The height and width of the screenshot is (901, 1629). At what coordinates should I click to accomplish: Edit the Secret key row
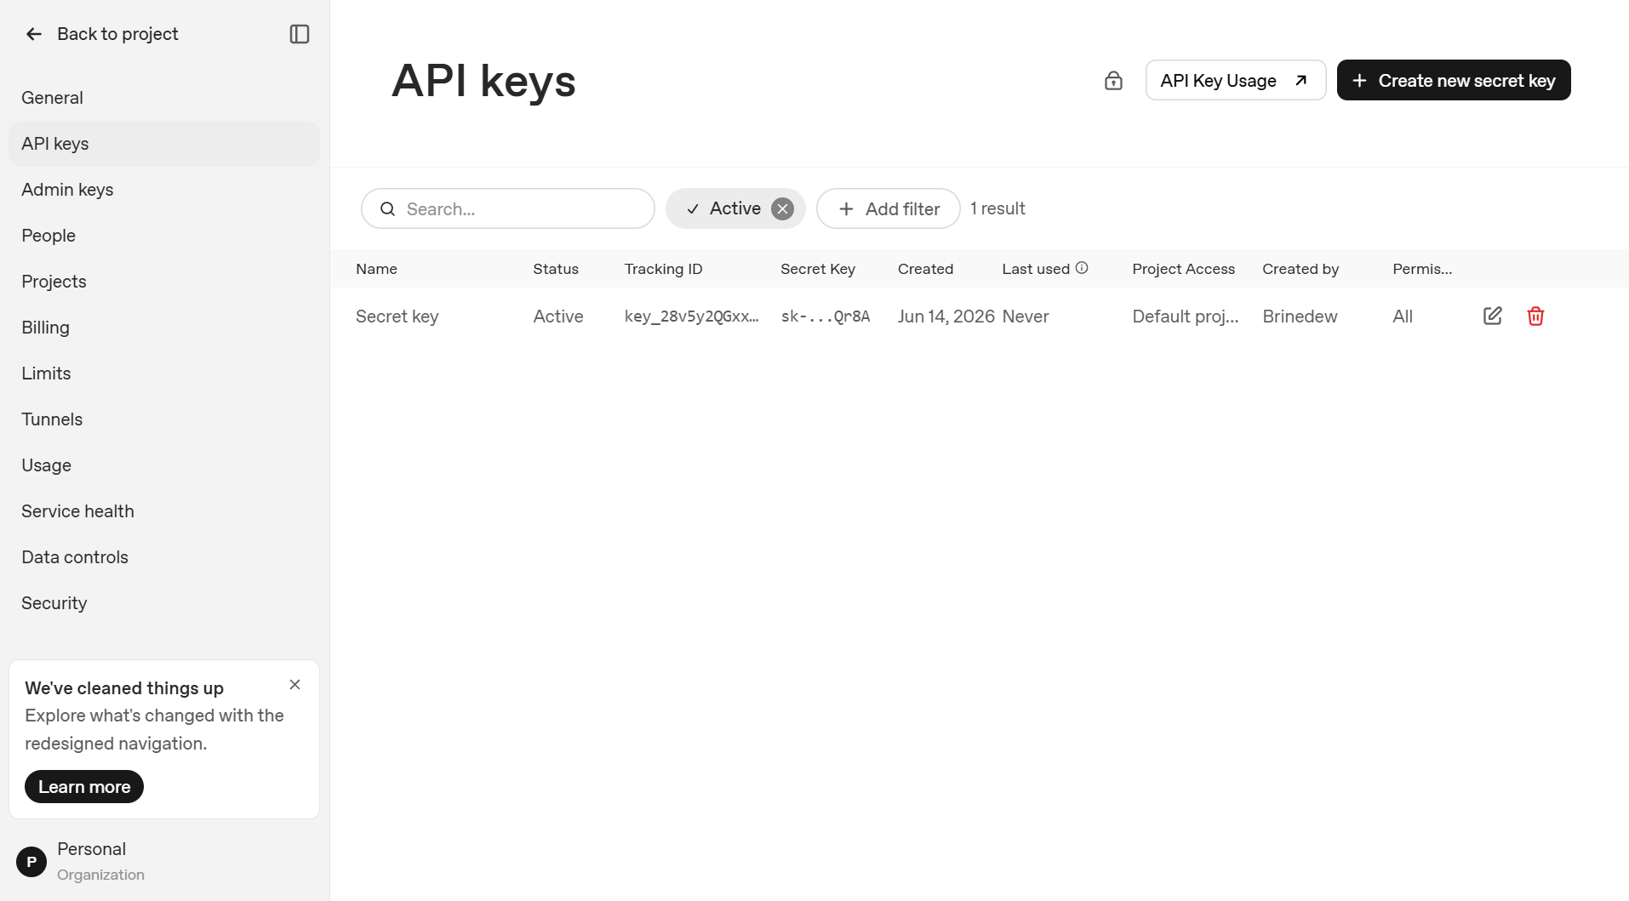[1493, 316]
